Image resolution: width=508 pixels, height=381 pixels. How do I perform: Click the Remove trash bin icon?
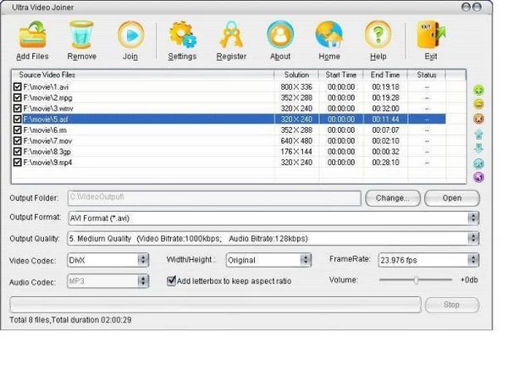[x=81, y=35]
